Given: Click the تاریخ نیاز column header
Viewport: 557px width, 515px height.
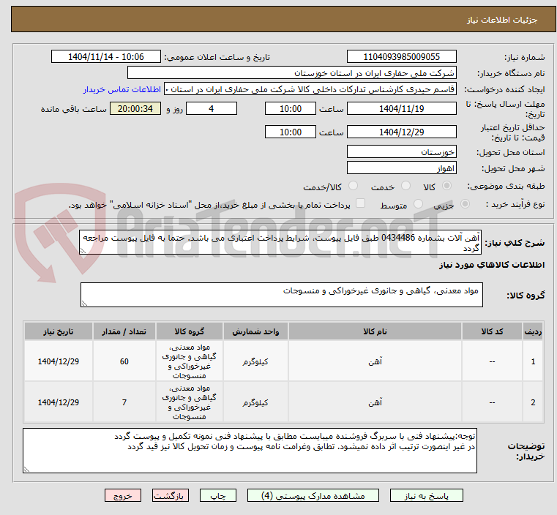Looking at the screenshot, I should (x=59, y=331).
